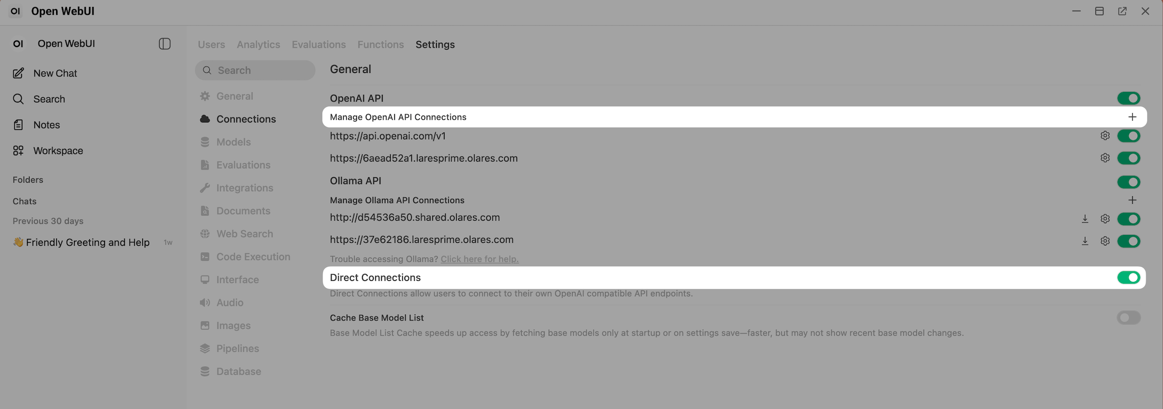Image resolution: width=1163 pixels, height=409 pixels.
Task: Click the 'Click here for help.' link
Action: coord(479,259)
